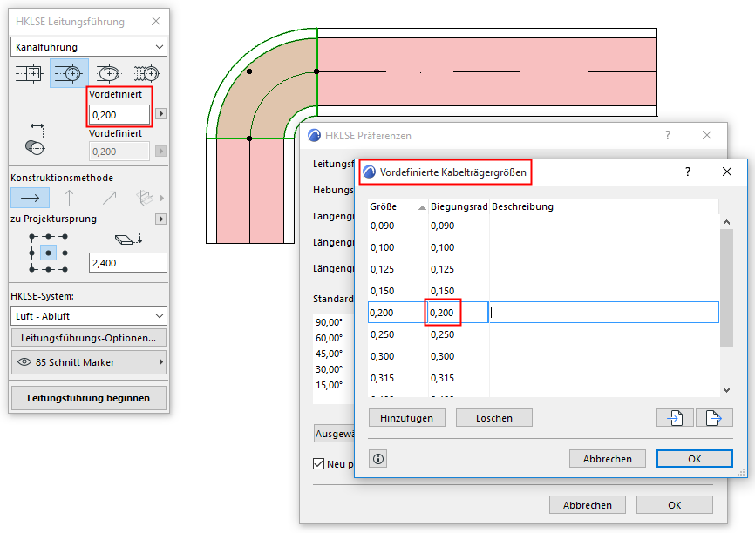Click scroll up arrow in sizes list

[726, 222]
